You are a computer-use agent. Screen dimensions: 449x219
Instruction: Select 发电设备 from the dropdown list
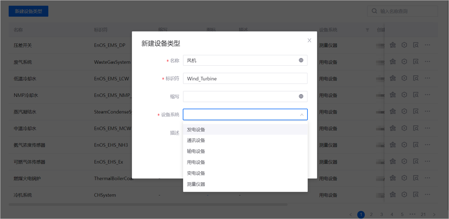[196, 129]
